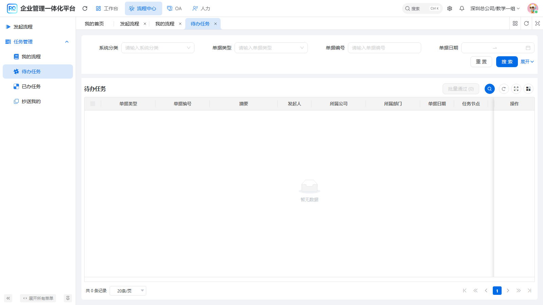Collapse the sidebar with double-arrow icon

click(8, 298)
